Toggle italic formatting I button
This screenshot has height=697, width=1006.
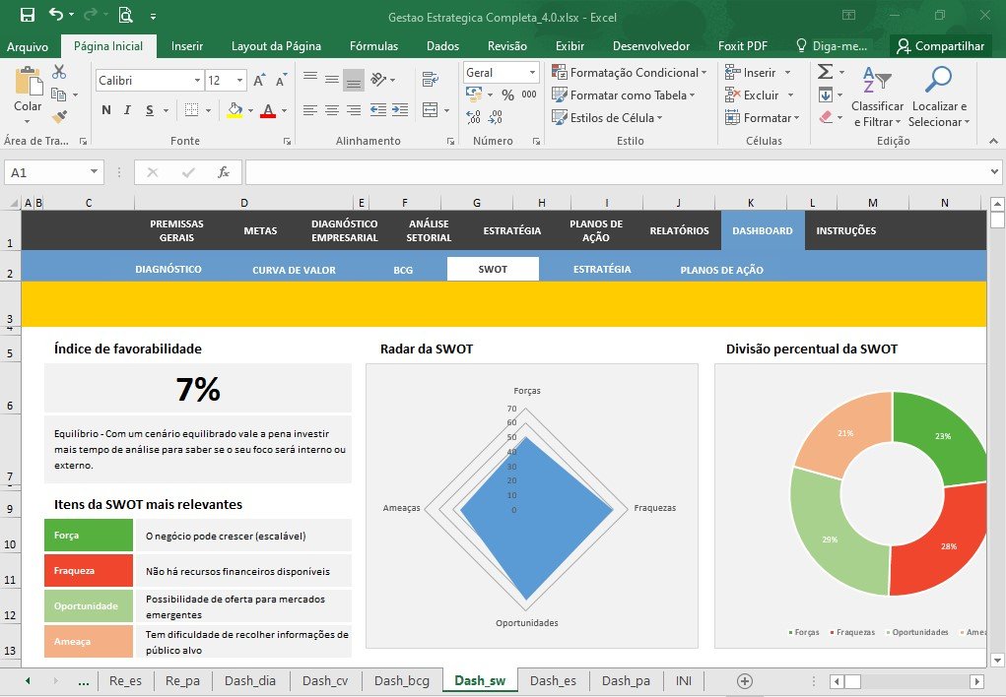click(x=127, y=110)
